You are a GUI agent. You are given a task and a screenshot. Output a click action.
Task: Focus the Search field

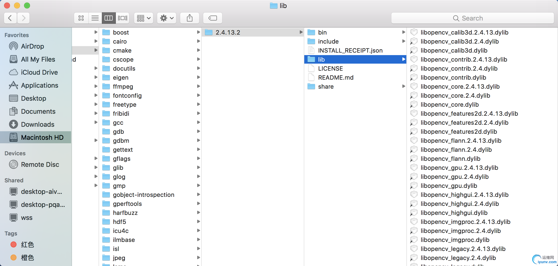click(x=472, y=18)
